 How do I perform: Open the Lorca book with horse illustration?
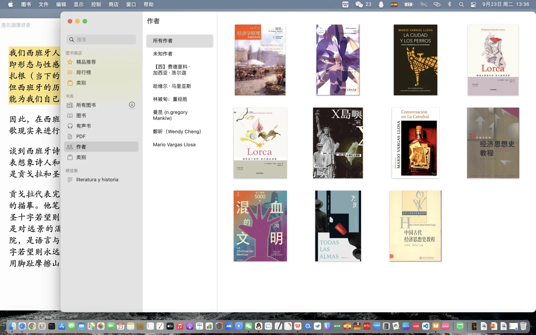pyautogui.click(x=260, y=143)
